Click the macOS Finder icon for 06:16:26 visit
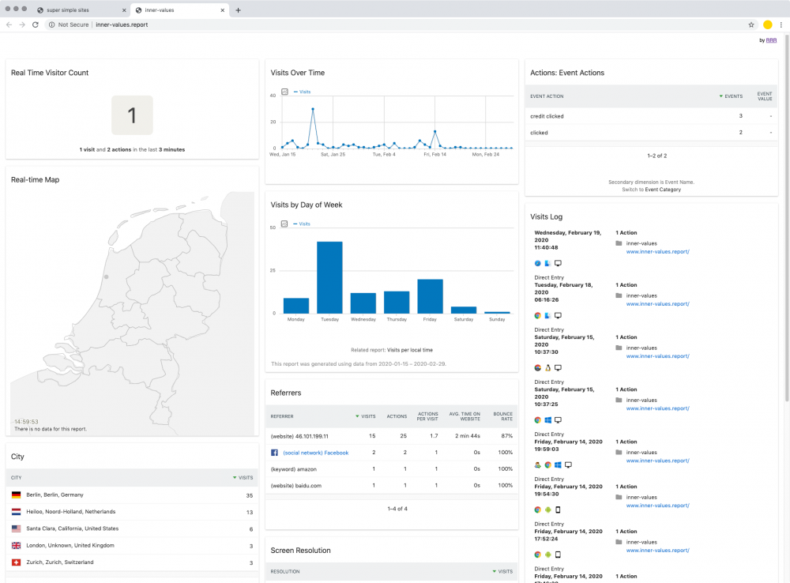The width and height of the screenshot is (790, 583). pos(547,315)
